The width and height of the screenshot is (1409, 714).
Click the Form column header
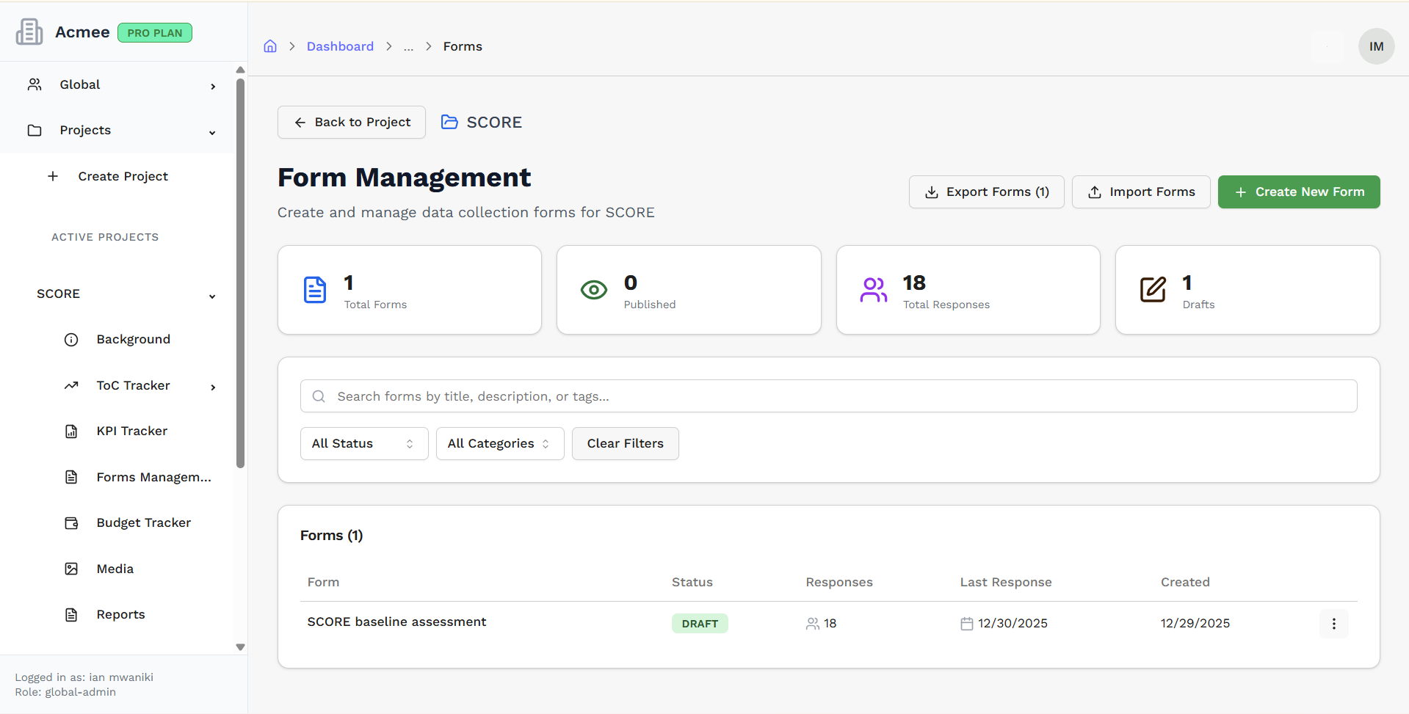pos(323,582)
